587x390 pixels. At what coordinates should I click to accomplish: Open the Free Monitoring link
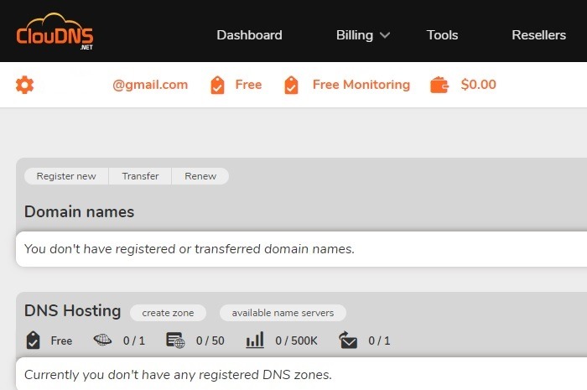click(361, 85)
